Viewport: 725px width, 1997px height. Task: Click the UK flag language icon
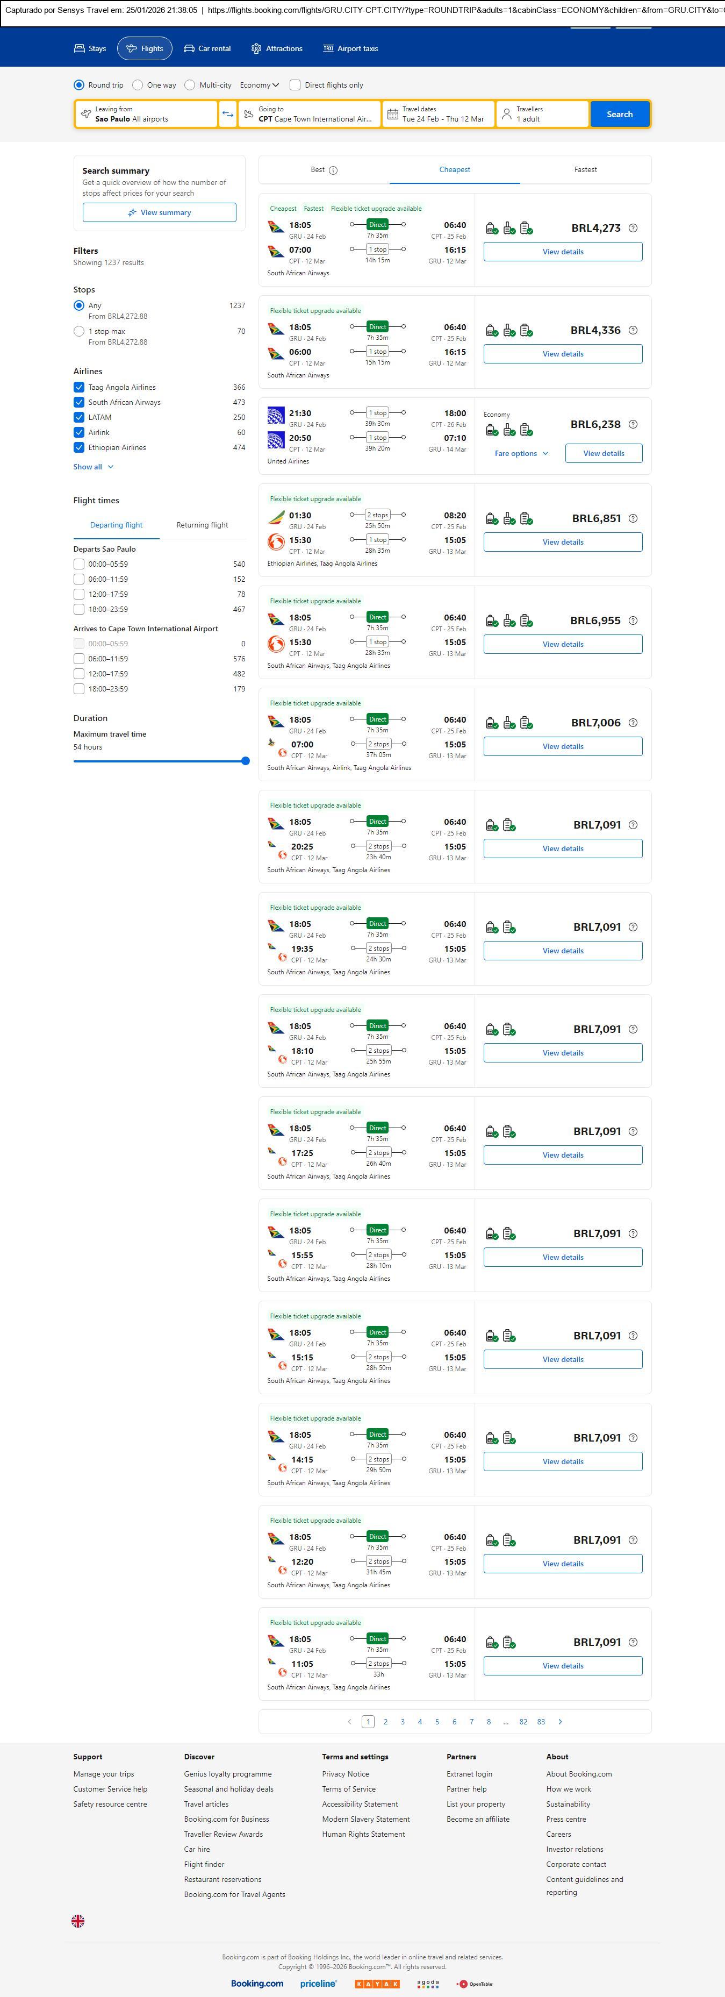point(78,1920)
